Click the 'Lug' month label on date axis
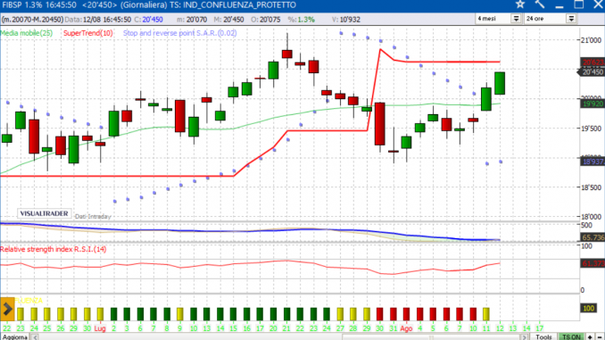The image size is (605, 340). (x=100, y=328)
